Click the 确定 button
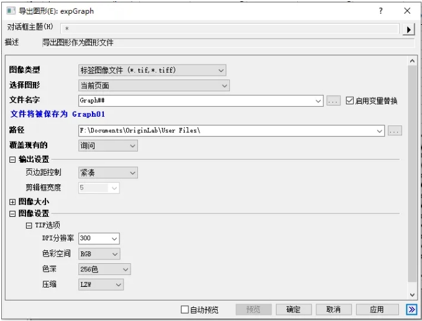Image resolution: width=422 pixels, height=321 pixels. coord(293,309)
